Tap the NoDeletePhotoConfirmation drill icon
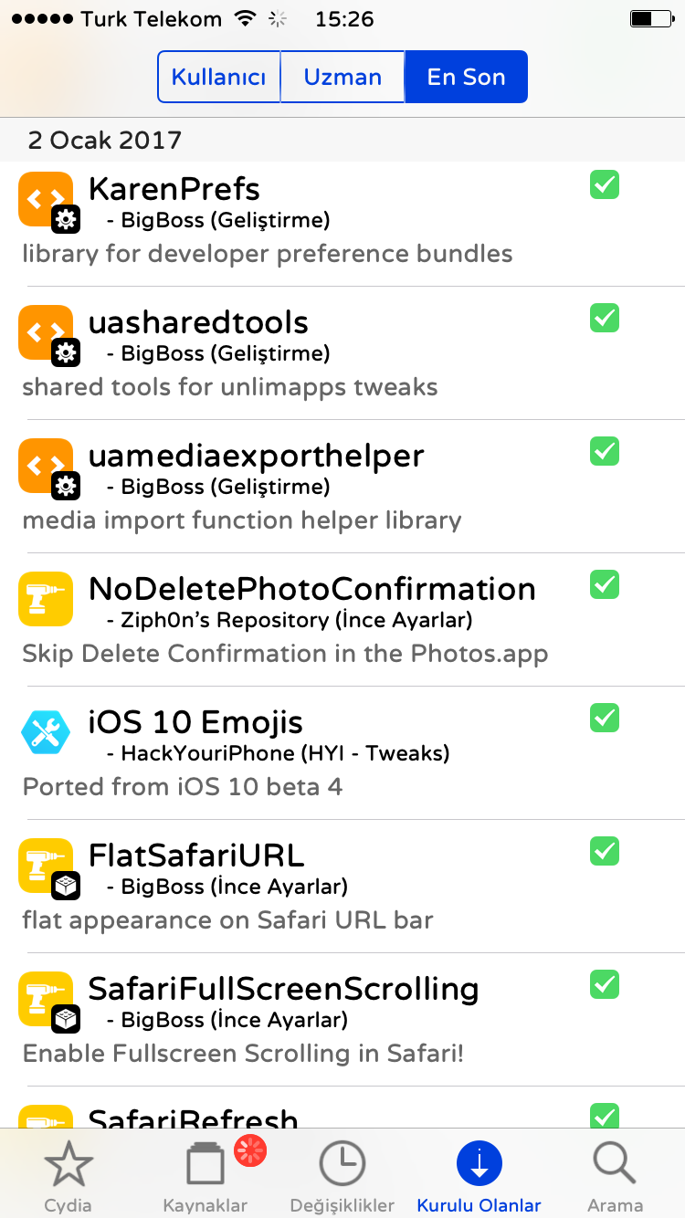 click(x=46, y=599)
